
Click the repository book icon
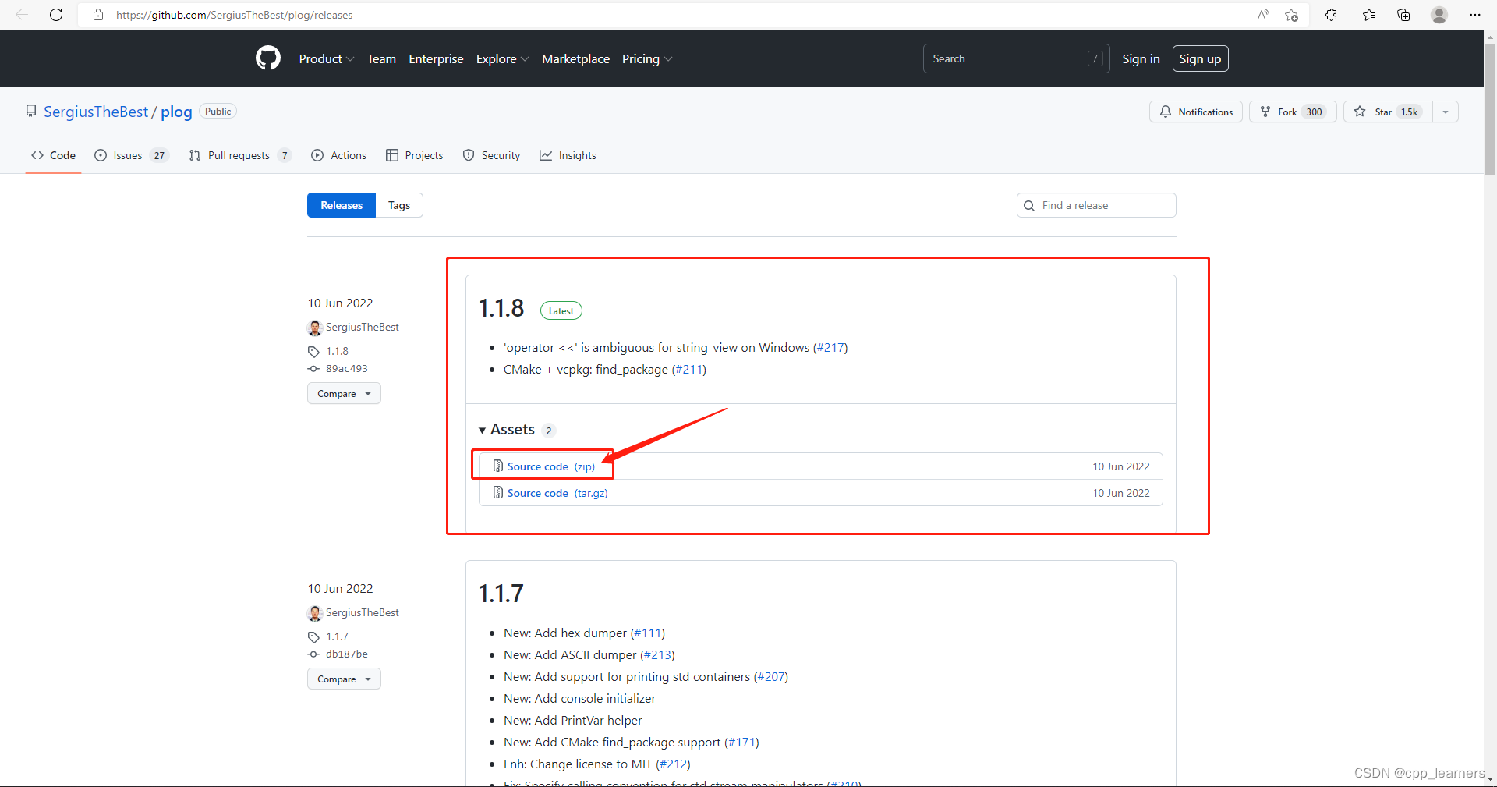pyautogui.click(x=31, y=111)
